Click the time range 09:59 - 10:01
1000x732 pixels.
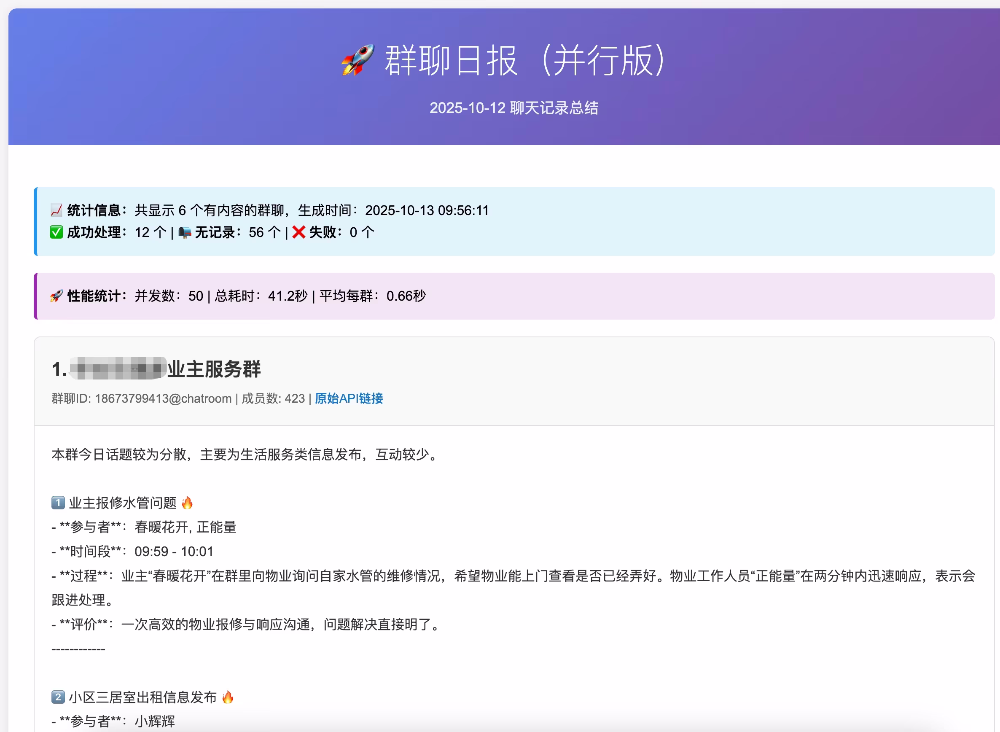tap(174, 551)
